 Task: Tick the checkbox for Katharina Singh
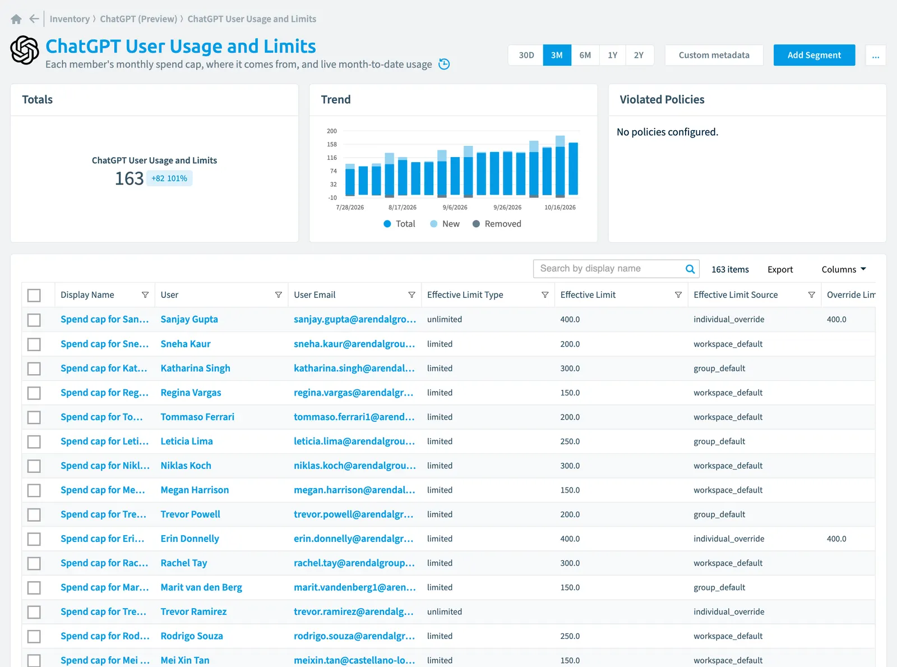[34, 369]
